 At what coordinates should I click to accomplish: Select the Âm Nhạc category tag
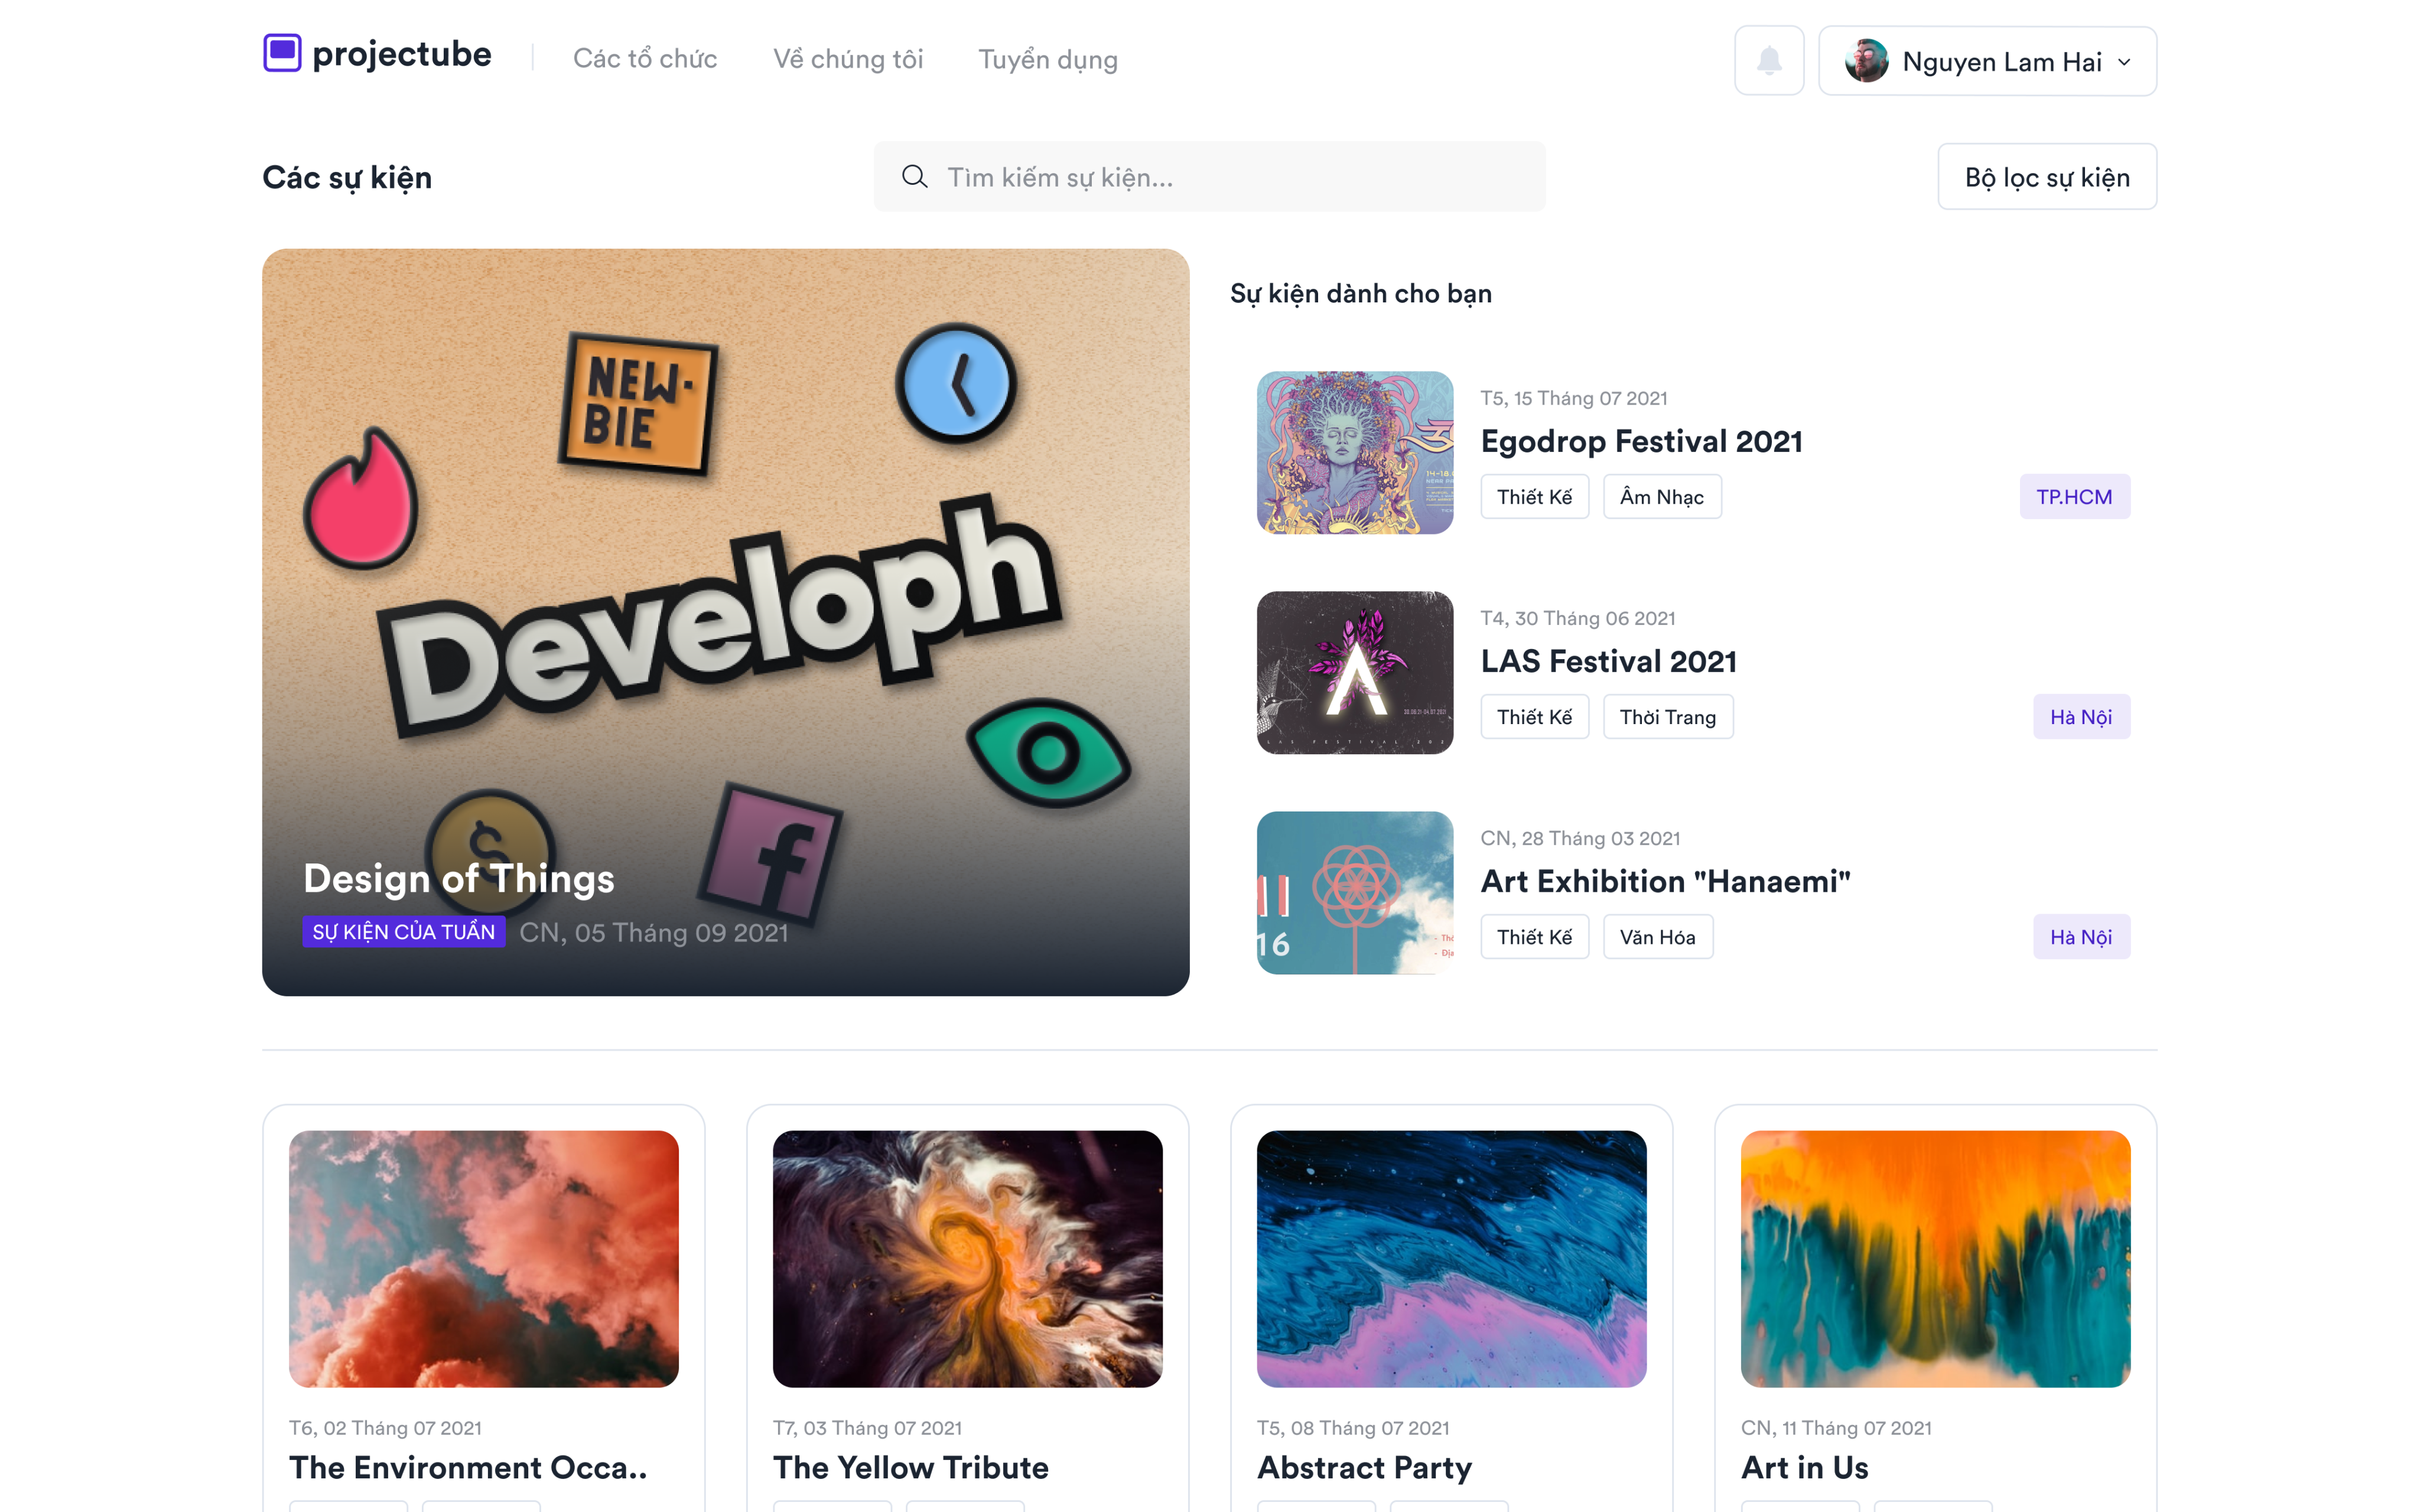[1661, 497]
